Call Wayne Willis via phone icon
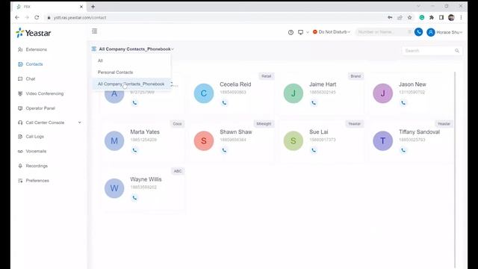This screenshot has height=269, width=478. click(134, 198)
